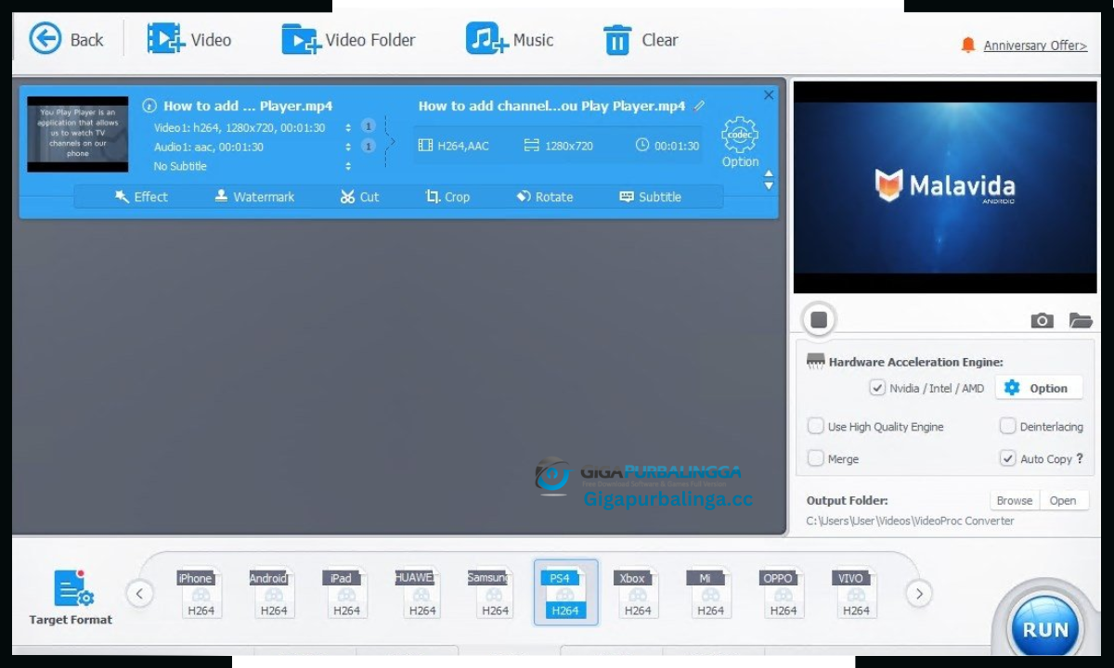Stop playback in the preview panel
The image size is (1114, 668).
(818, 320)
